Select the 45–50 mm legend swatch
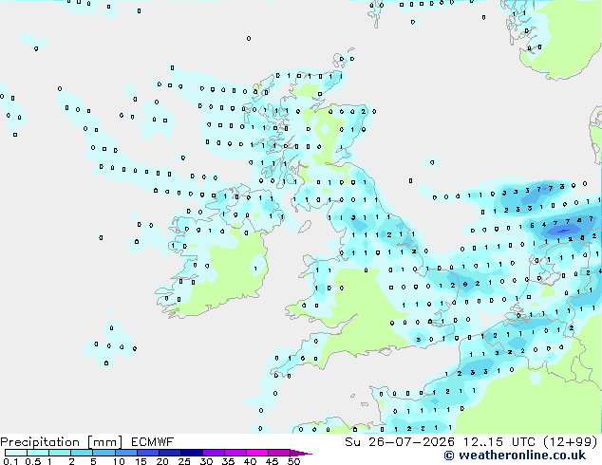This screenshot has height=465, width=602. click(279, 453)
